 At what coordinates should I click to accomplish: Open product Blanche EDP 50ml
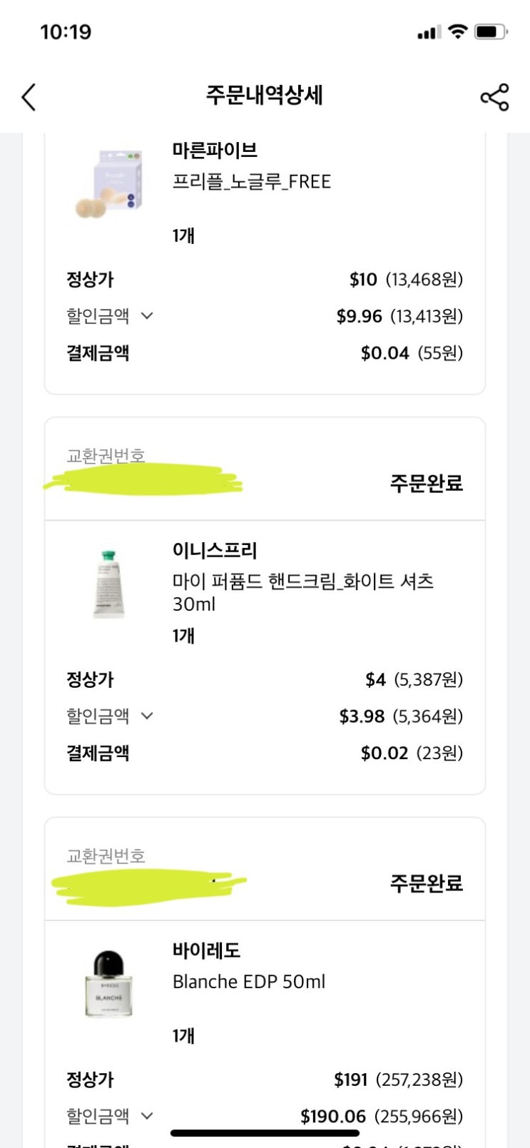tap(249, 982)
